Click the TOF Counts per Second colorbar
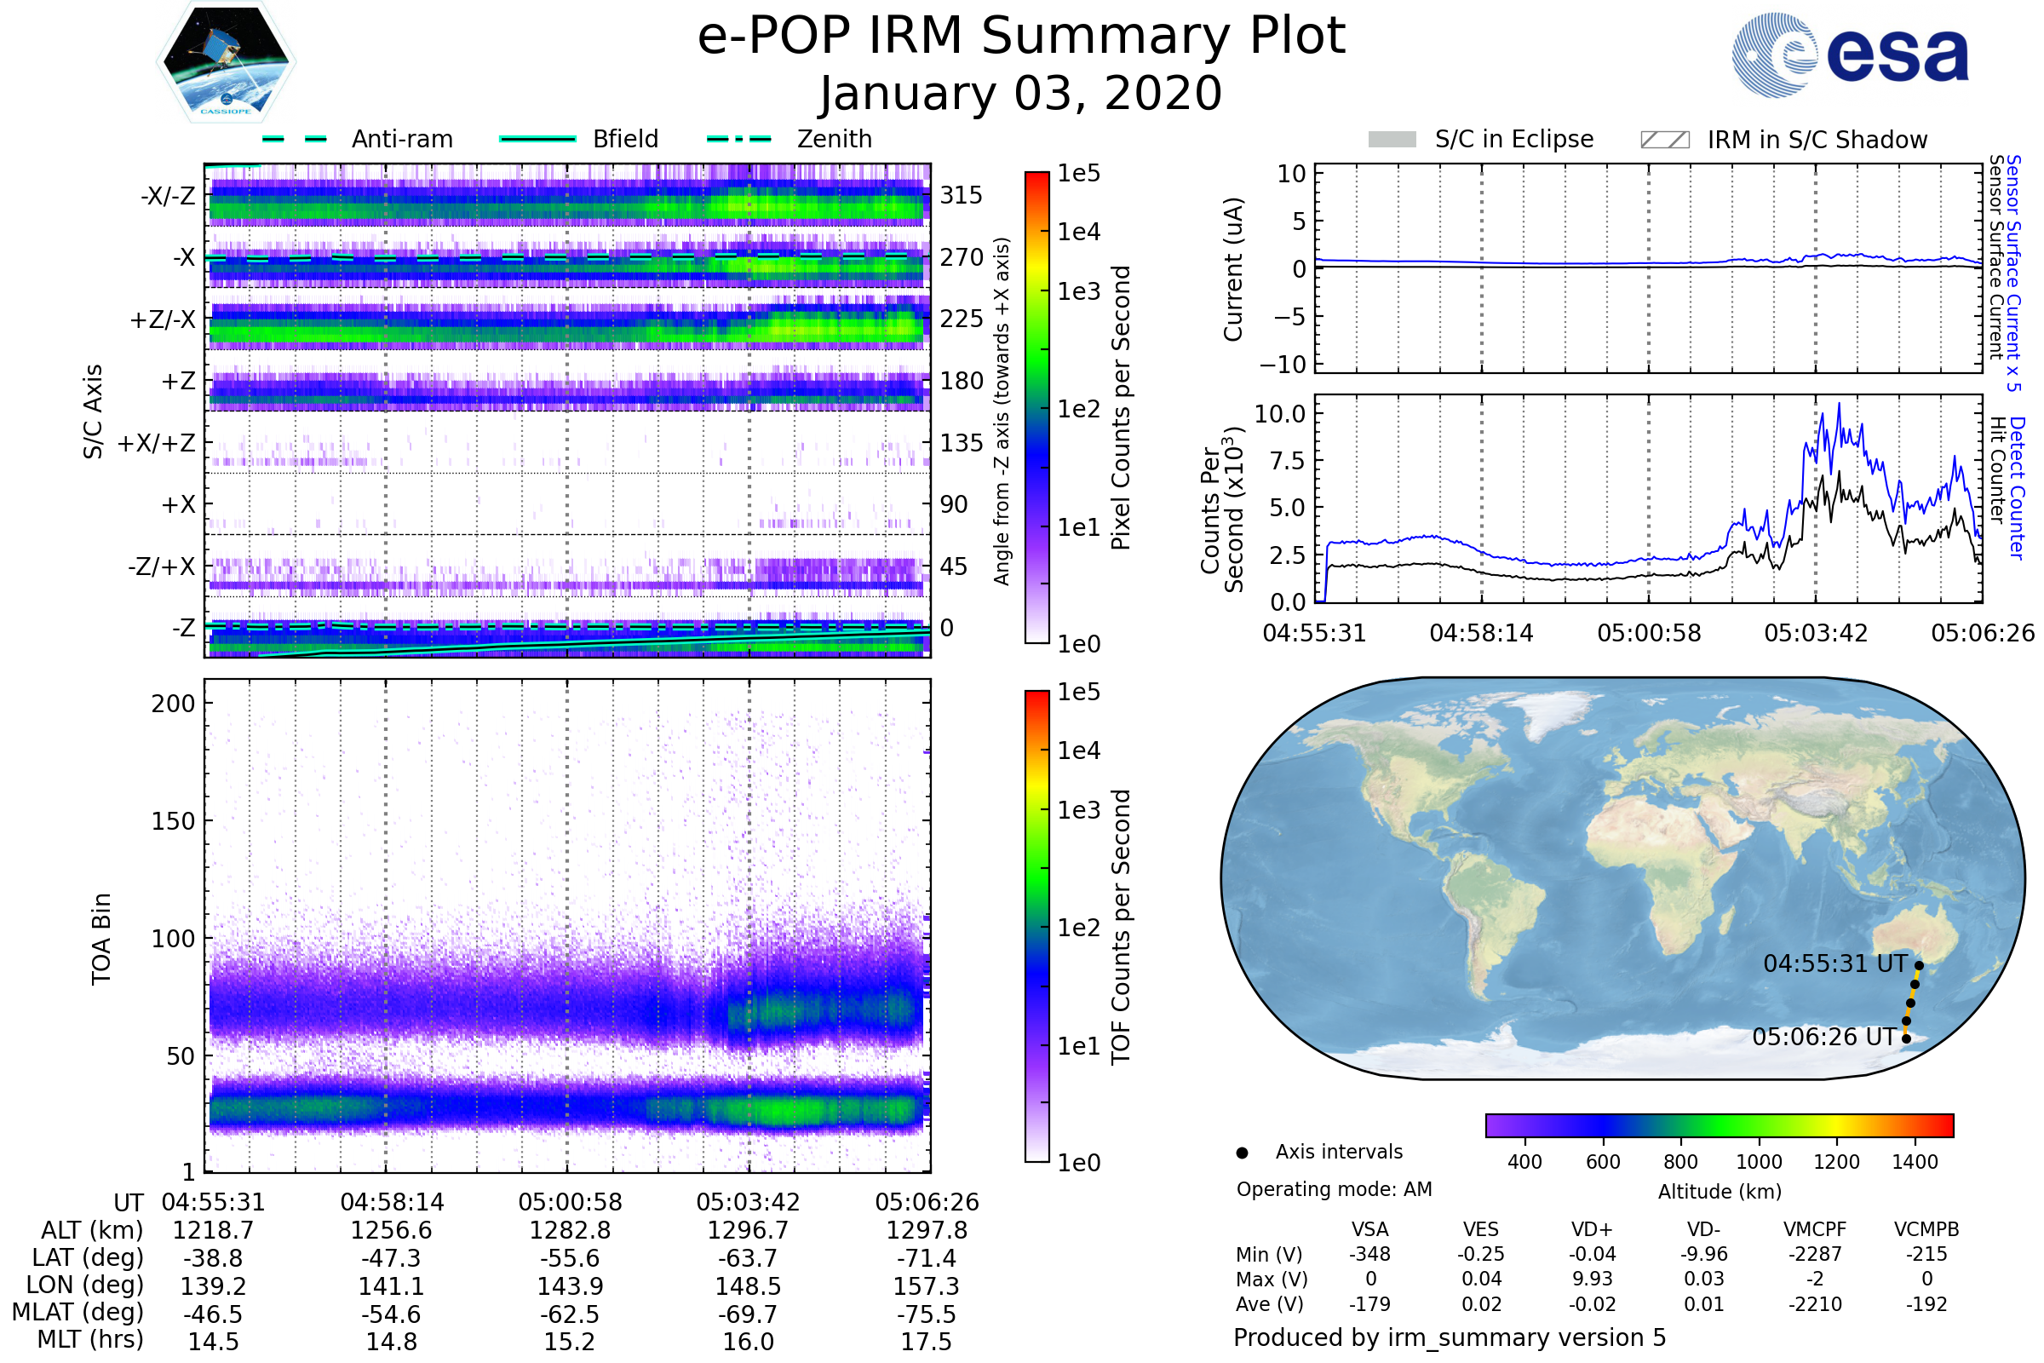 1036,926
